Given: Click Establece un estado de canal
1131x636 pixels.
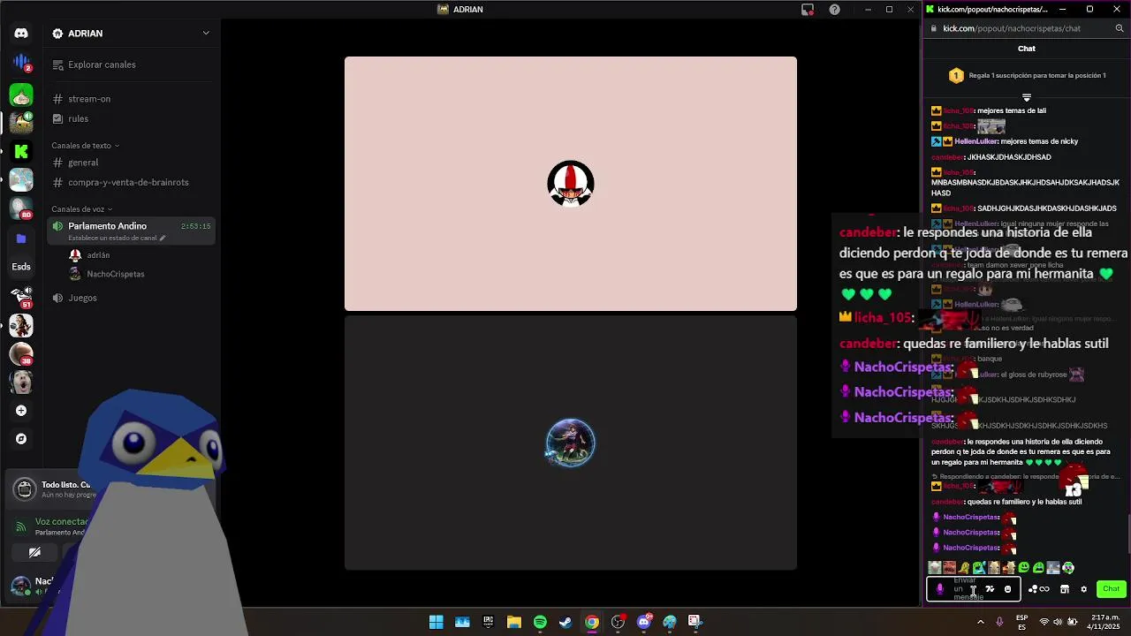Looking at the screenshot, I should (x=117, y=238).
